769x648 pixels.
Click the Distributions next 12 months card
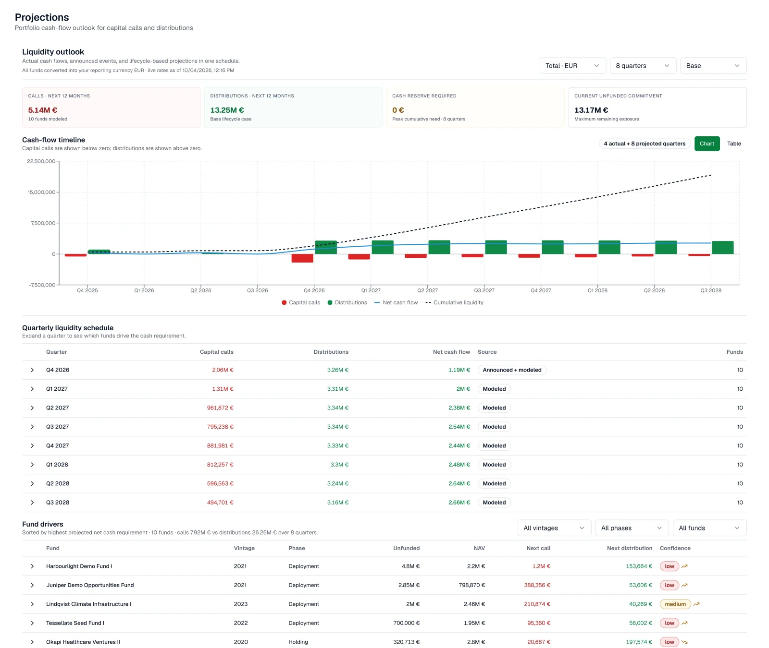tap(293, 108)
